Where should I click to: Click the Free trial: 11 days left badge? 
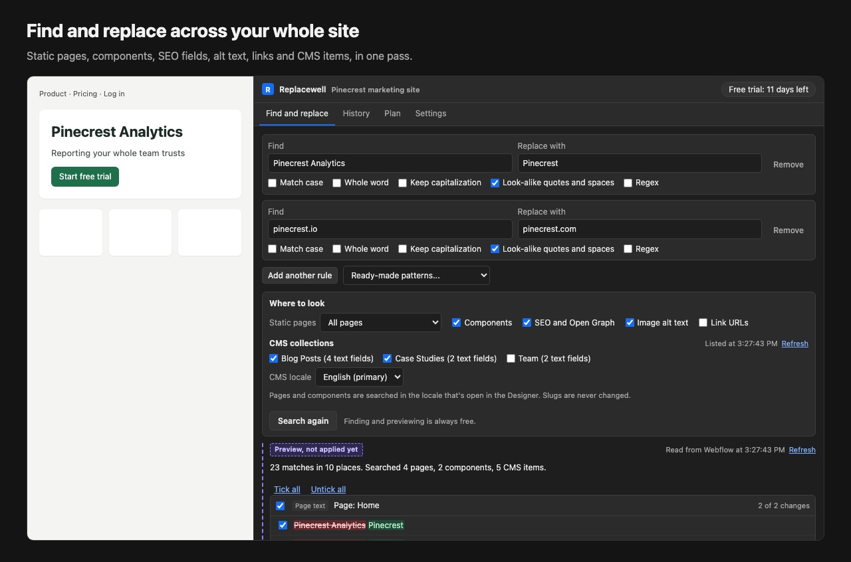pos(769,90)
